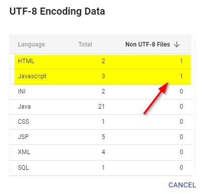The height and width of the screenshot is (194, 202).
Task: Click the SQL non UTF-8 count of 0
Action: 181,168
